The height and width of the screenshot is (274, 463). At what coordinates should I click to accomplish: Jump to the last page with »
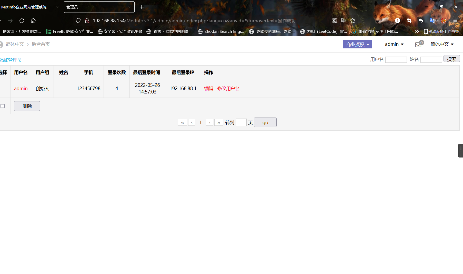click(219, 122)
